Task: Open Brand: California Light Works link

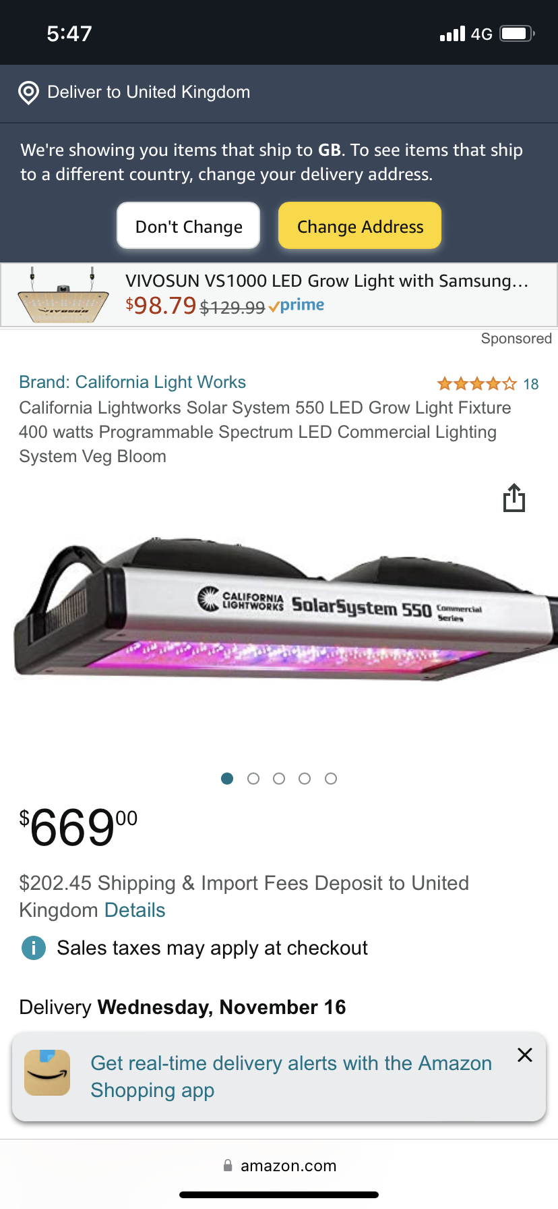Action: 133,382
